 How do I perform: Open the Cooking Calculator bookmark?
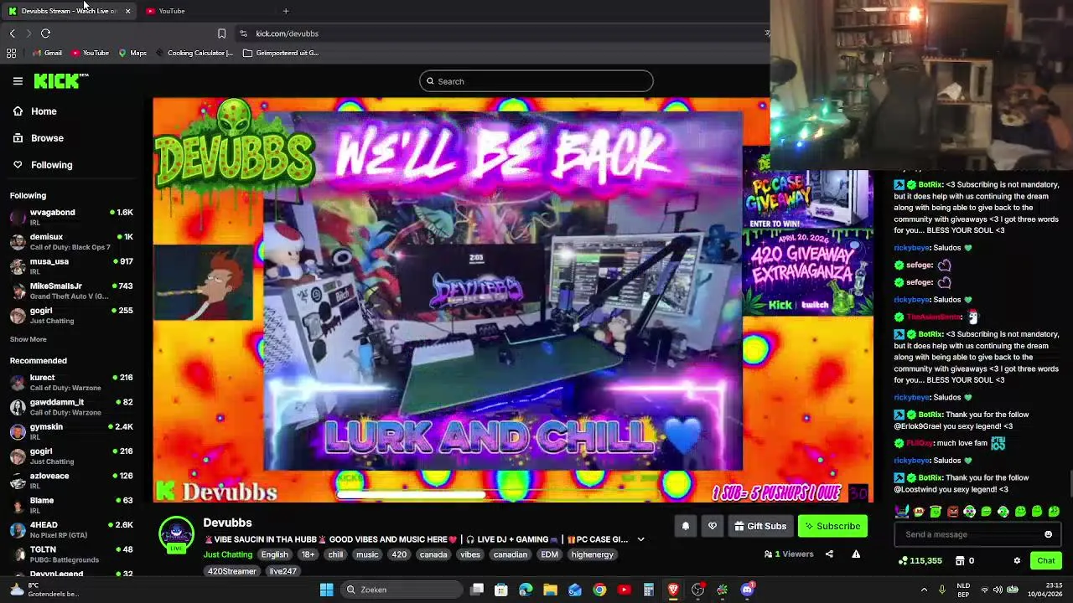point(194,53)
